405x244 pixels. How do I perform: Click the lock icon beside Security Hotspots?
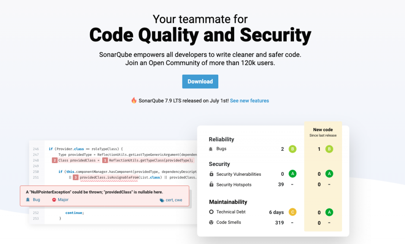[211, 184]
